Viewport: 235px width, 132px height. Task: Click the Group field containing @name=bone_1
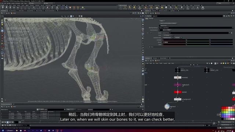[196, 33]
